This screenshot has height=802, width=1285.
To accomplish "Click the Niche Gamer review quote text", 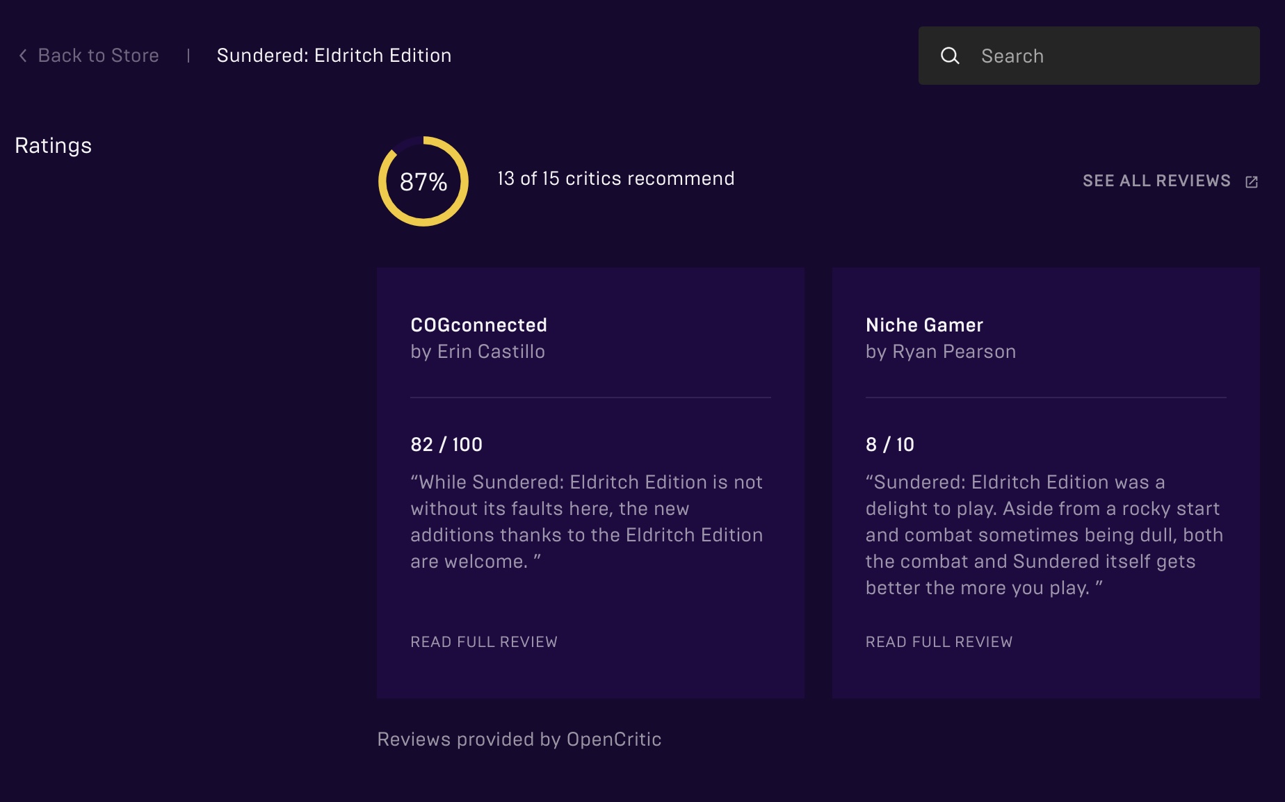I will coord(1044,535).
